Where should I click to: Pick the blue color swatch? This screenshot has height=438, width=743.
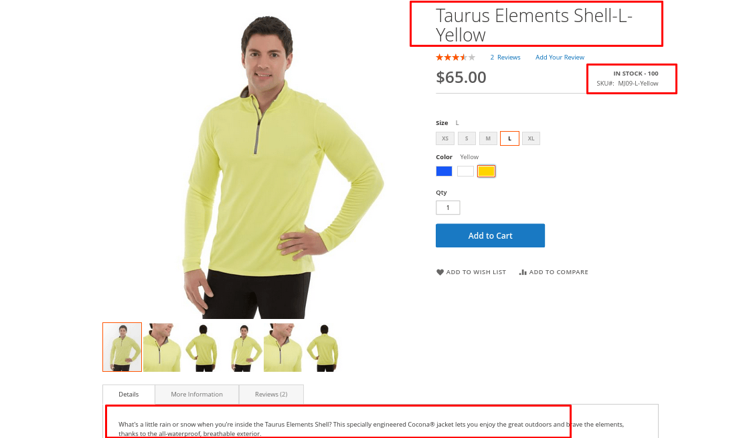[x=444, y=171]
